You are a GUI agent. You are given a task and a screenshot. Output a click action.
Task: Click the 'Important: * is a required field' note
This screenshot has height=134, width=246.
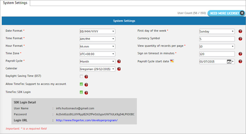[x=26, y=128]
